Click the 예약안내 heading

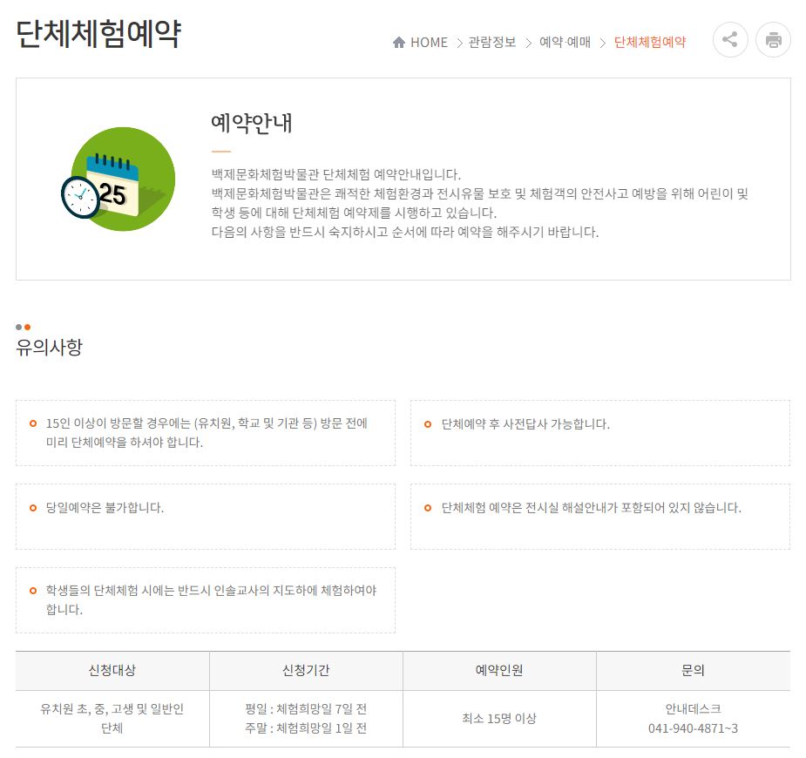tap(252, 124)
